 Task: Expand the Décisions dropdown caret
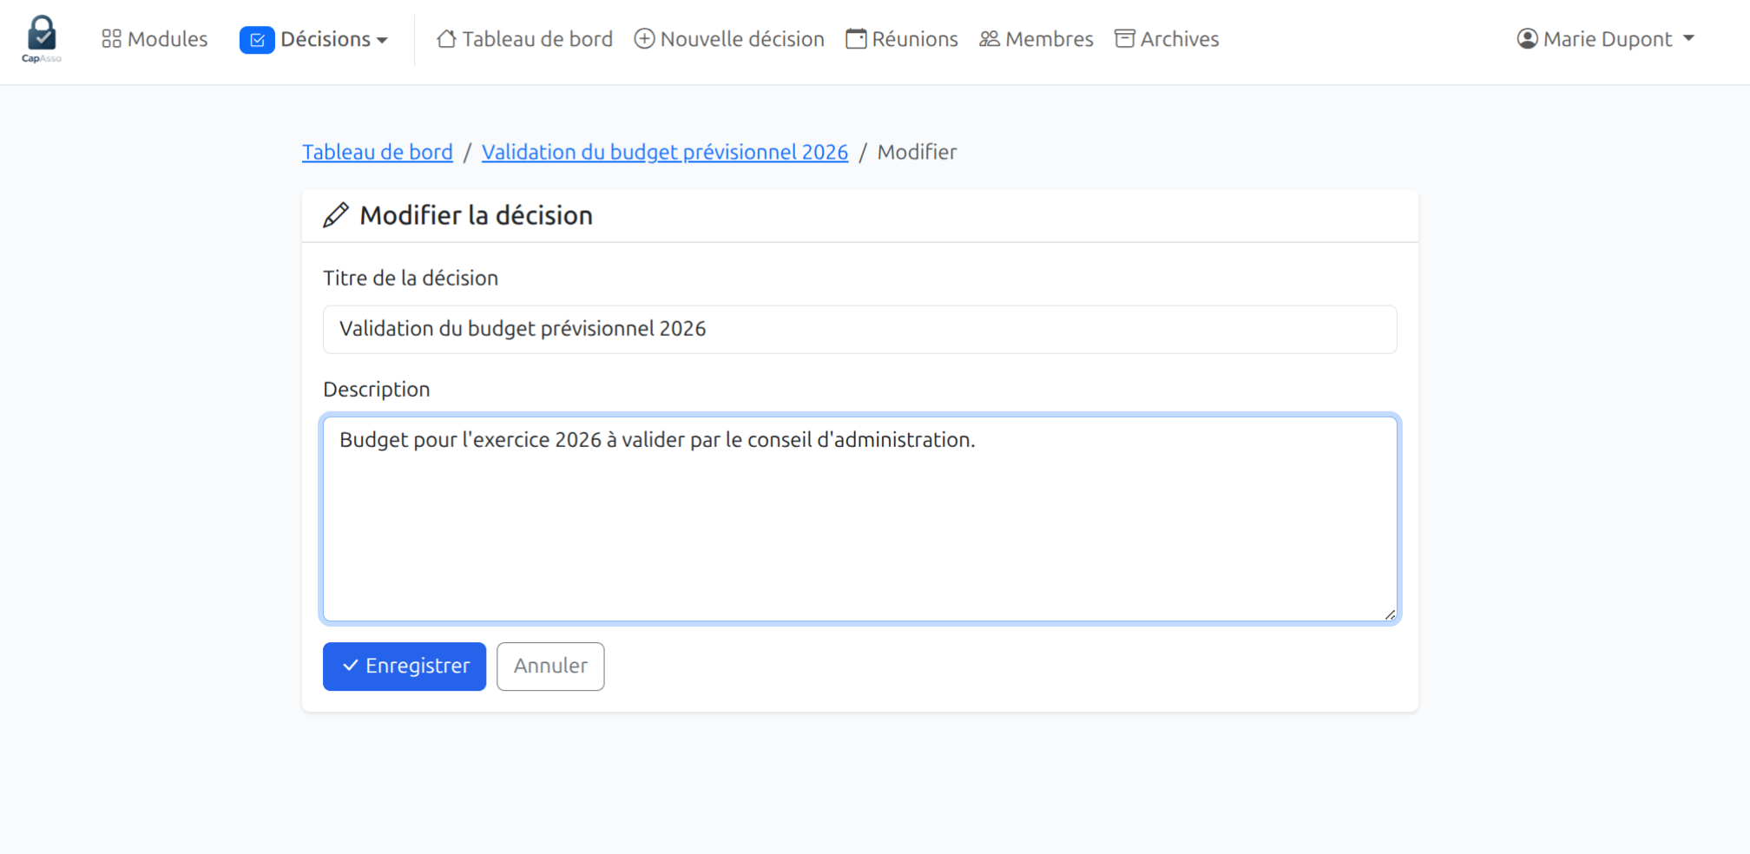tap(383, 40)
